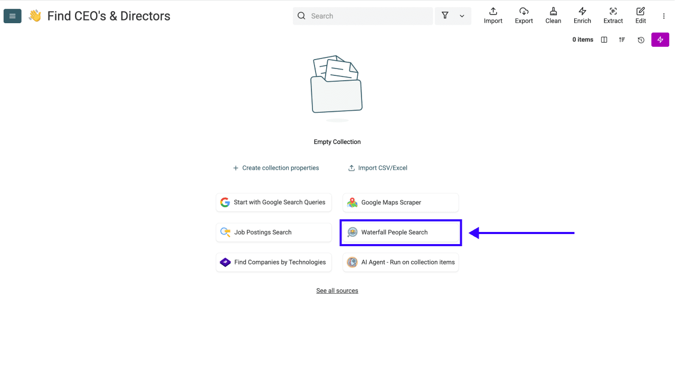Viewport: 675px width, 369px height.
Task: Select the Export icon
Action: pos(524,15)
